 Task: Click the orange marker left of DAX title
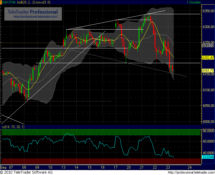[x=1, y=2]
